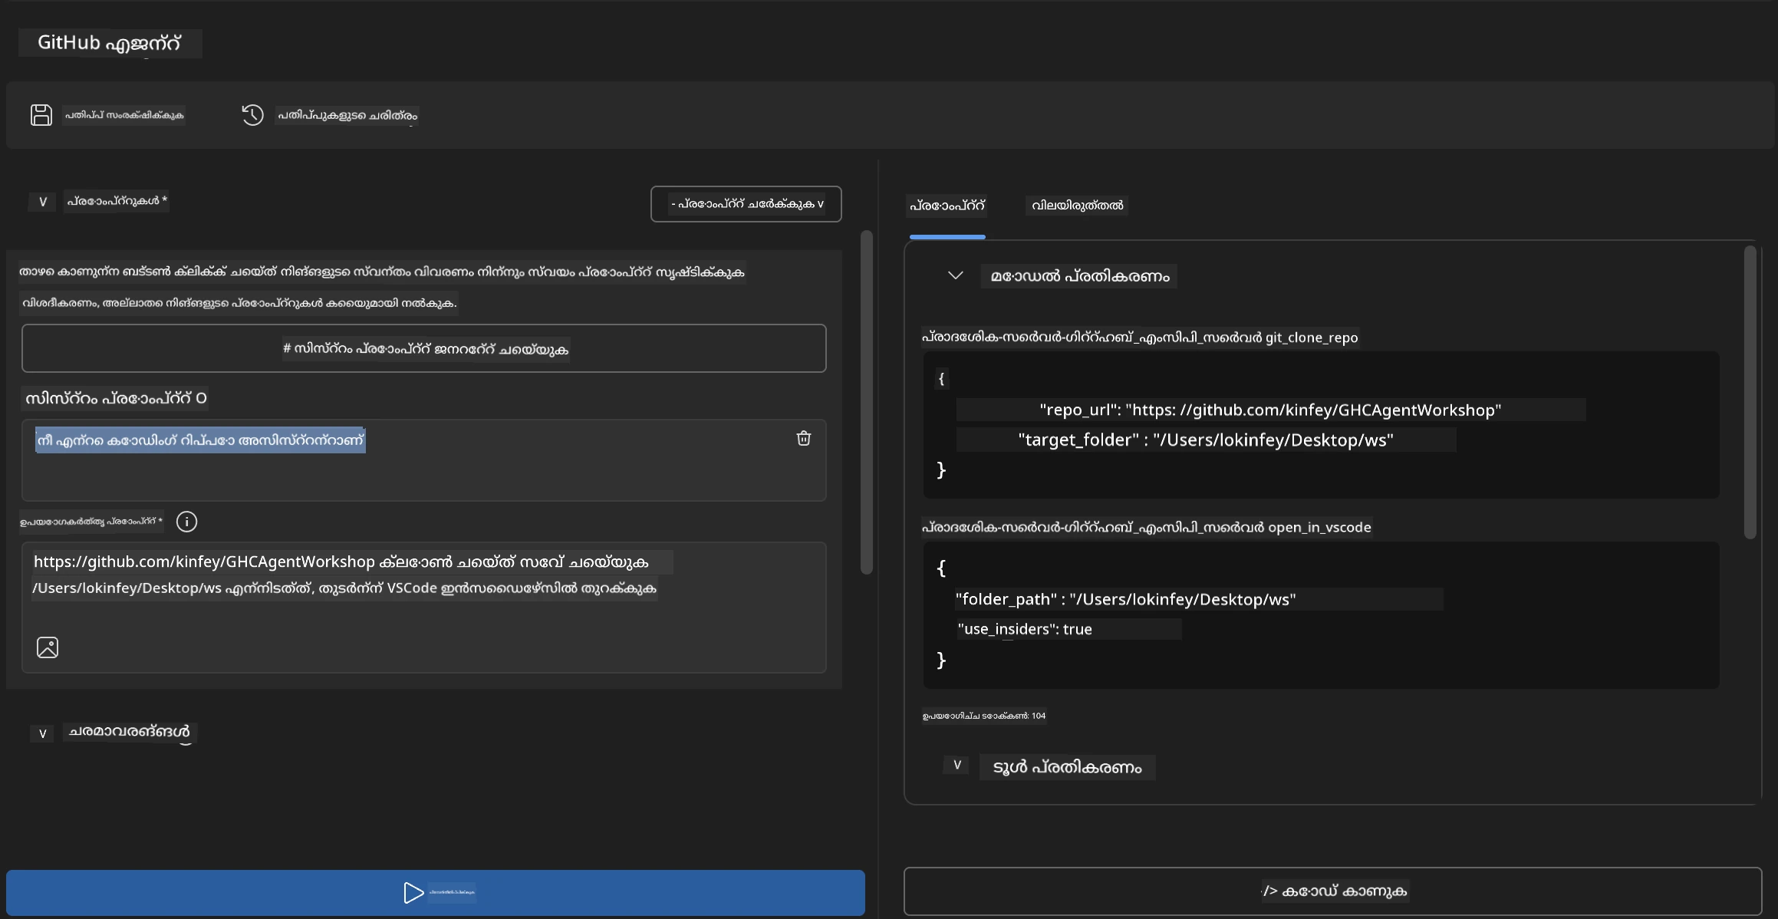Click സിസ്റ്റം പ്രോംപ്റ്റ് ജനറേറ്റ് ചെയ്യുക button
The image size is (1778, 919).
point(424,348)
